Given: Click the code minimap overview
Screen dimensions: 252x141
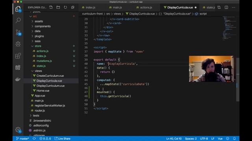Looking at the screenshot, I should click(x=229, y=28).
